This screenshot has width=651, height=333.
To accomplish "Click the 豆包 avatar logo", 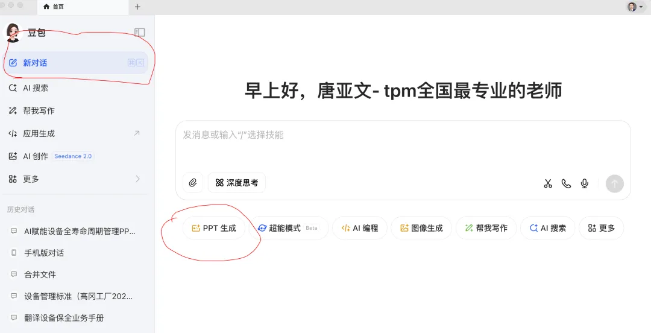I will tap(13, 32).
